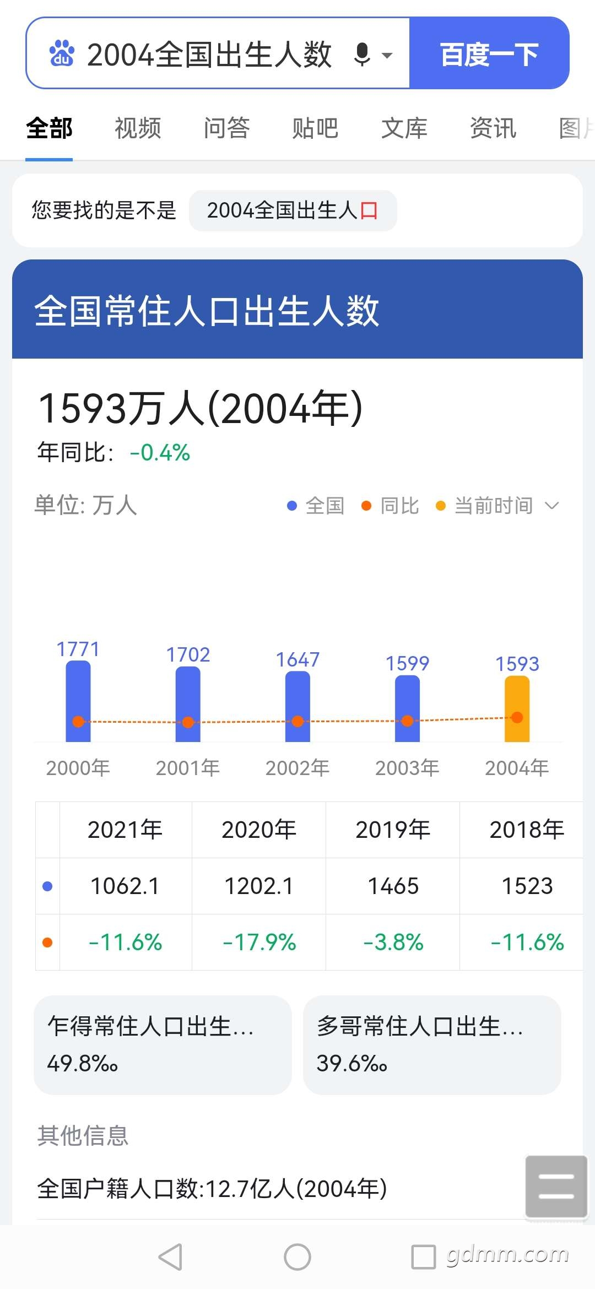Open the 乍得常住人口出生 card
Screen dimensions: 595x1289
coord(163,1045)
